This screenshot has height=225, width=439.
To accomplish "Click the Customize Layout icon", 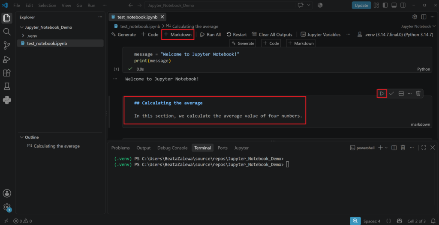I will pyautogui.click(x=376, y=5).
